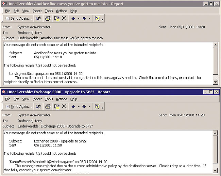221x176 pixels.
Task: Click Next Item down arrow in the bottom window
Action: click(84, 106)
